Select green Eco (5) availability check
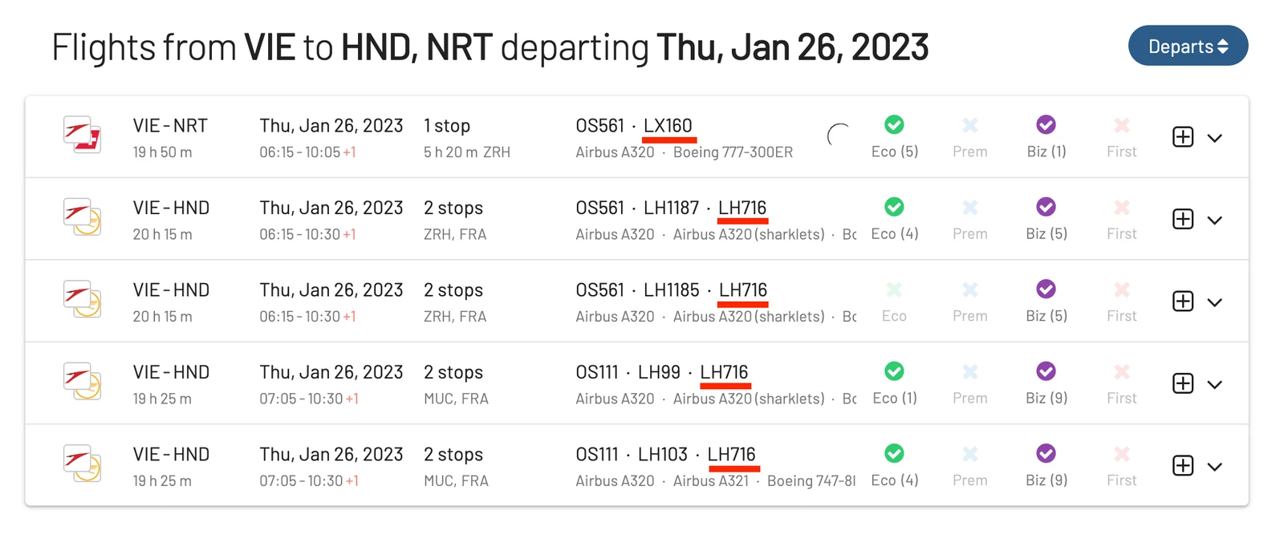Image resolution: width=1284 pixels, height=551 pixels. 894,124
